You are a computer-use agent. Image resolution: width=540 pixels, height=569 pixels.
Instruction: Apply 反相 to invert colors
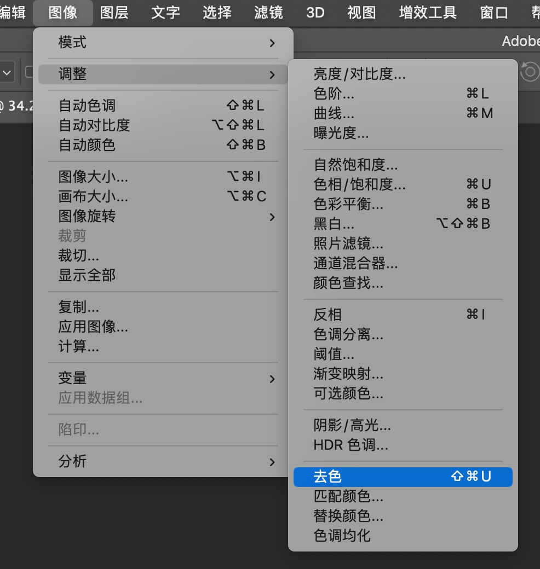pyautogui.click(x=403, y=314)
